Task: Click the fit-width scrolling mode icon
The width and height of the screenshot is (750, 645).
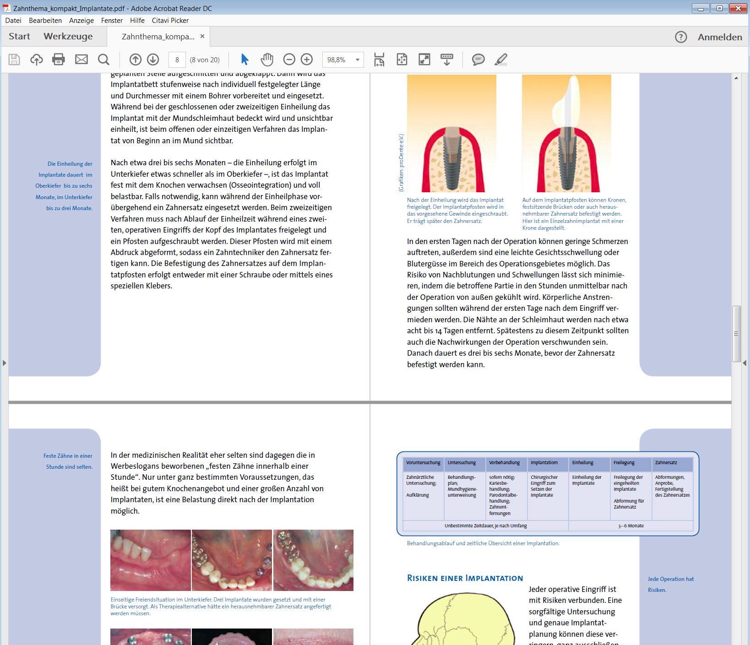Action: click(x=379, y=60)
